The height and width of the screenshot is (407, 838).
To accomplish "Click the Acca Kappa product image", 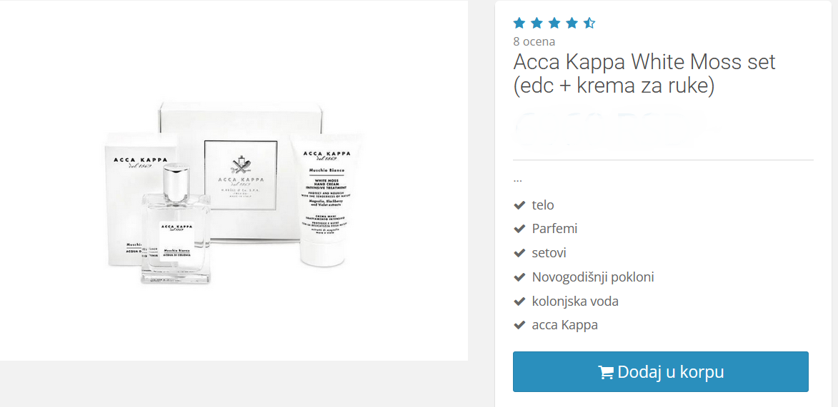I will 234,192.
